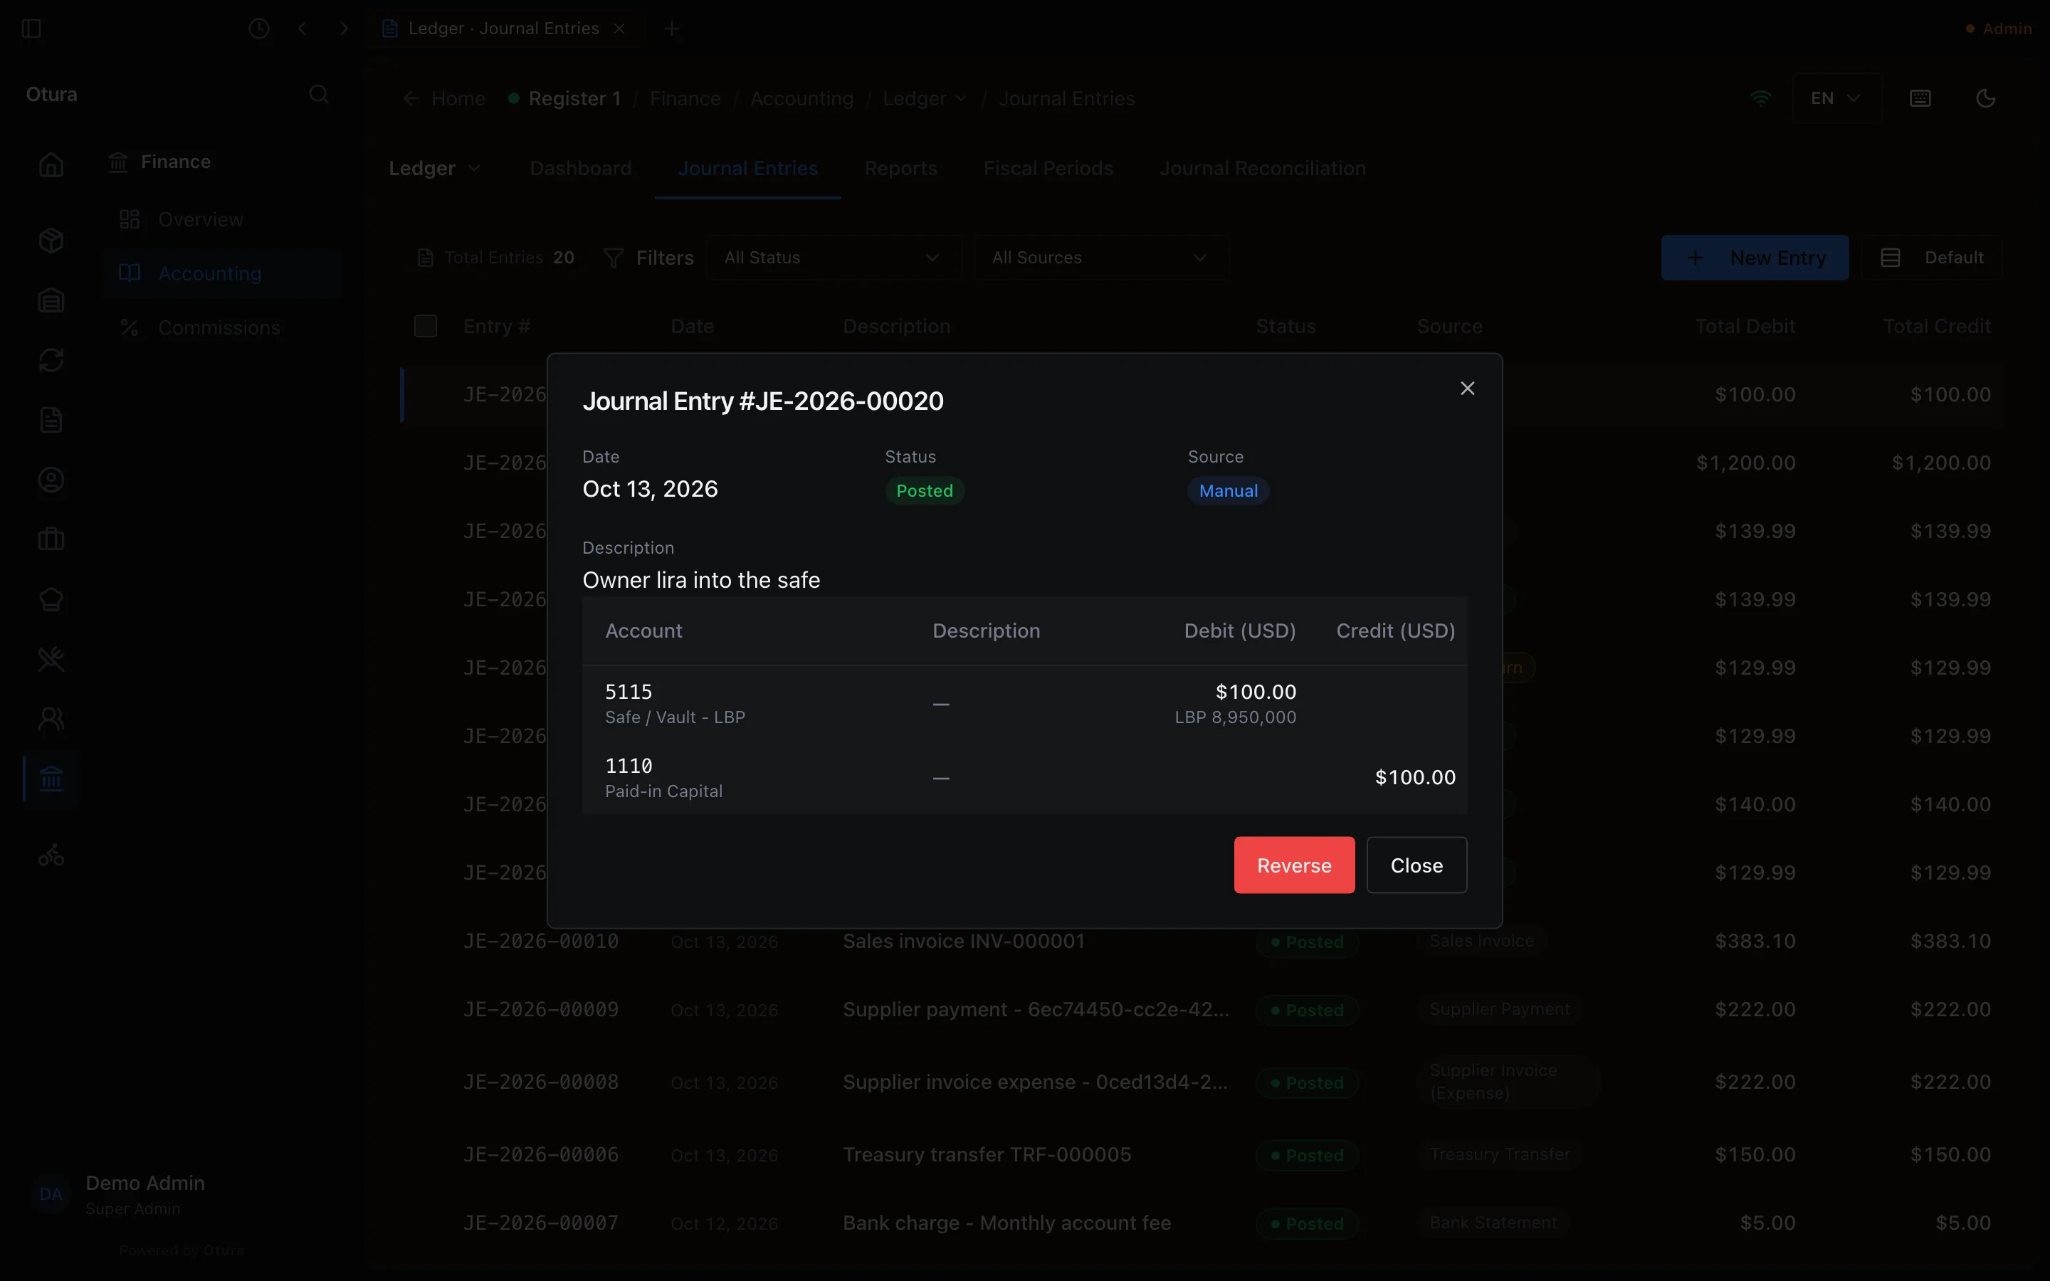This screenshot has height=1281, width=2050.
Task: Open the document sidebar icon
Action: click(x=52, y=420)
